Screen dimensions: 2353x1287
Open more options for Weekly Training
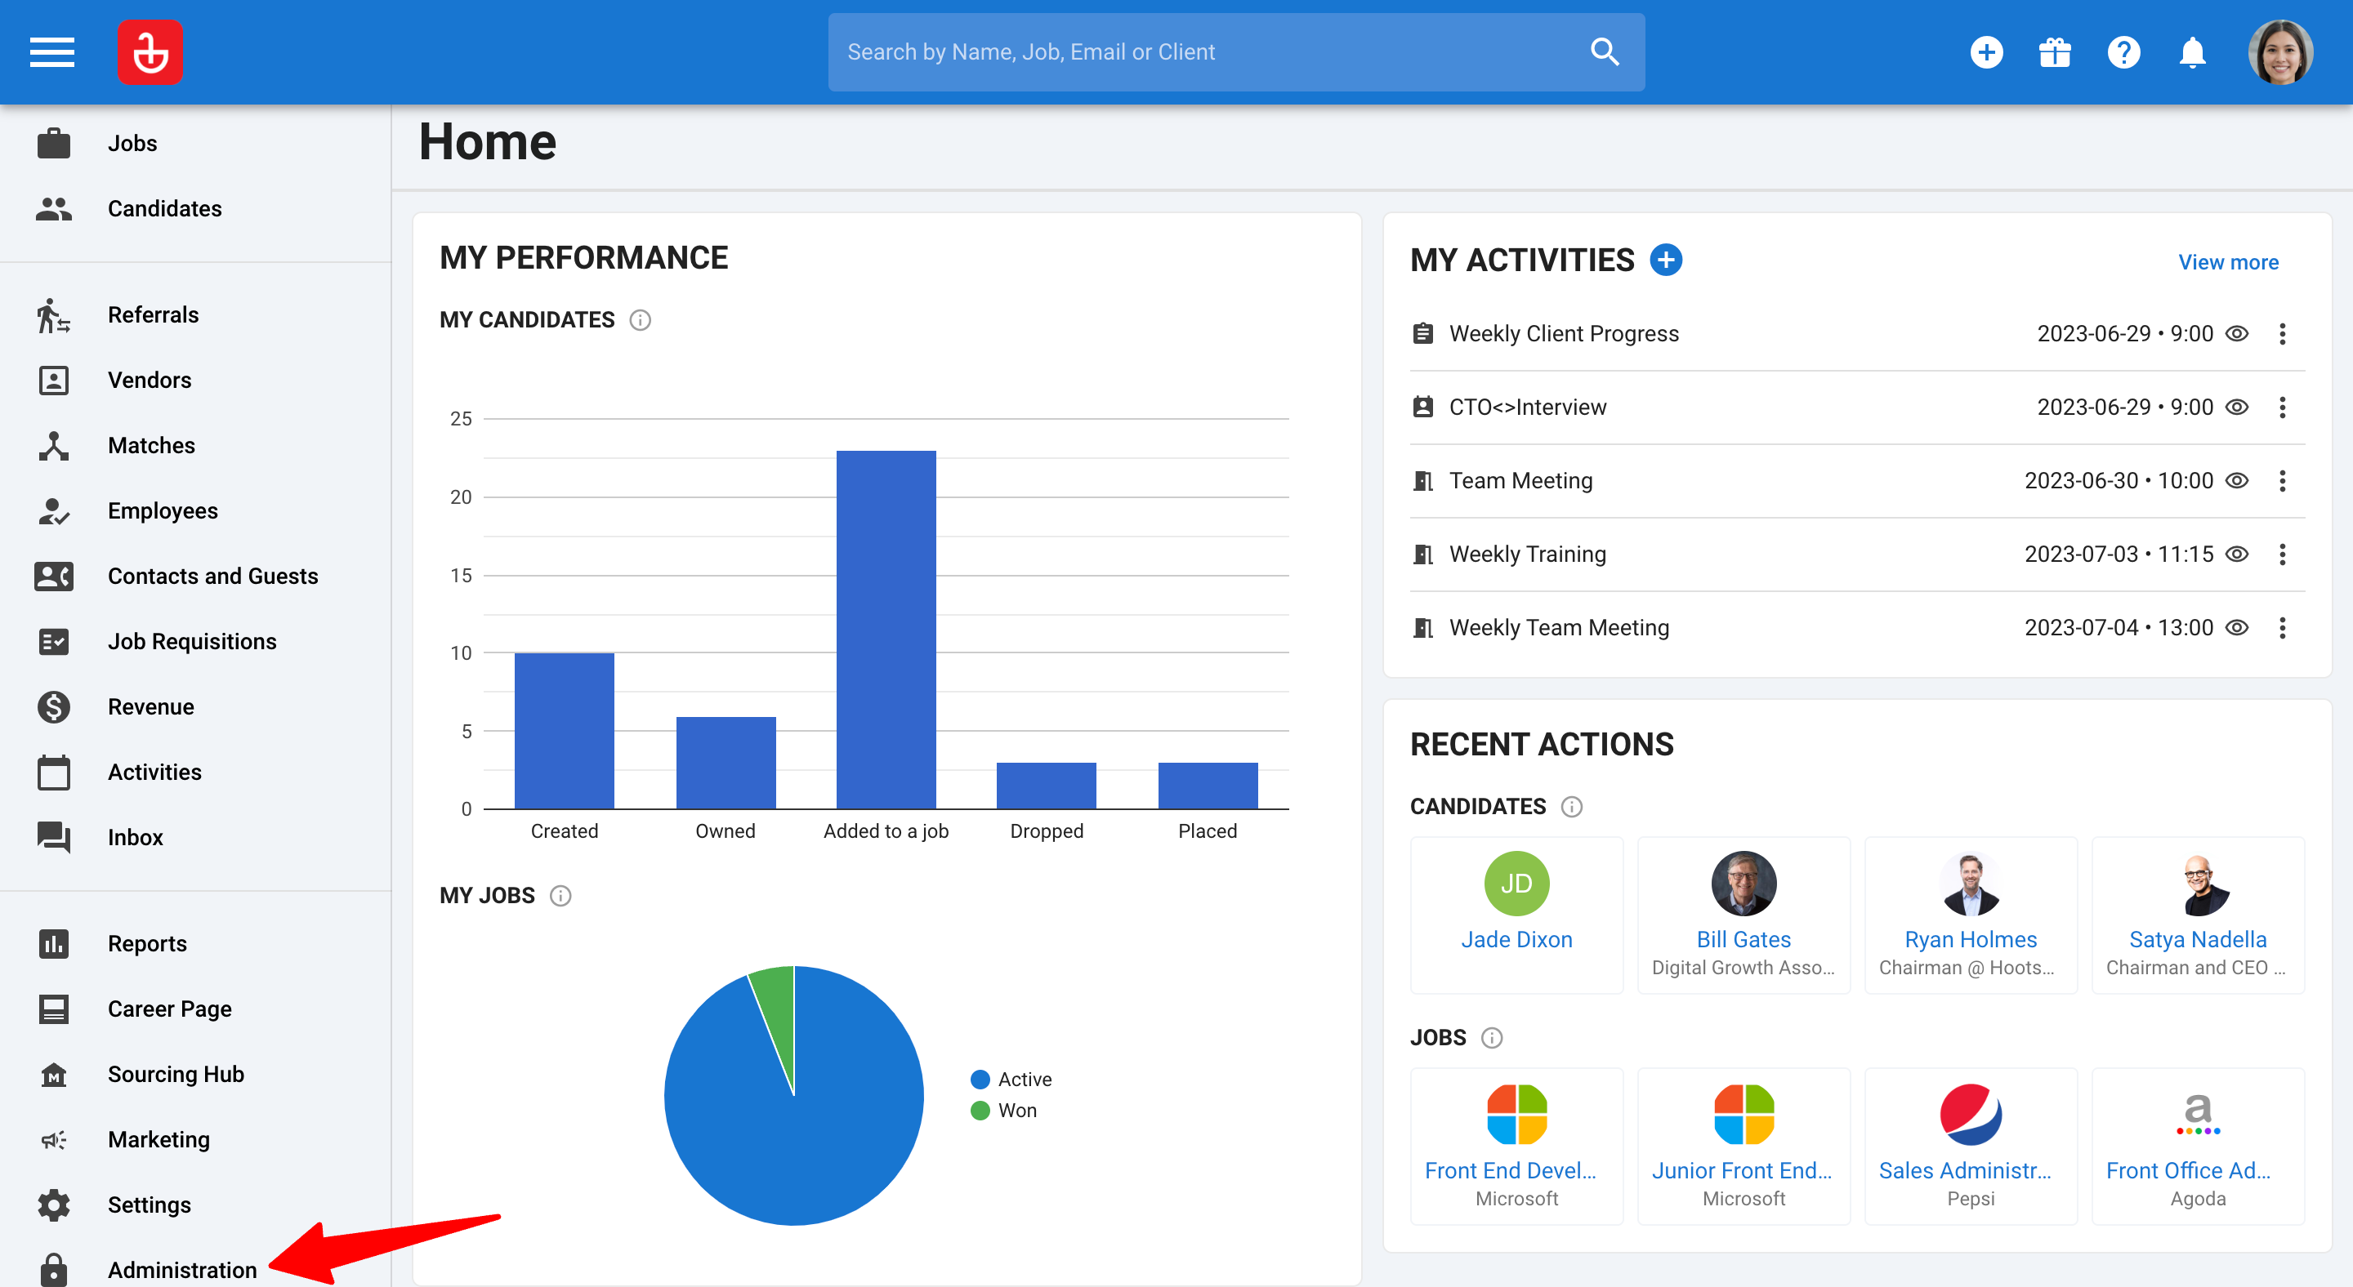click(2282, 554)
